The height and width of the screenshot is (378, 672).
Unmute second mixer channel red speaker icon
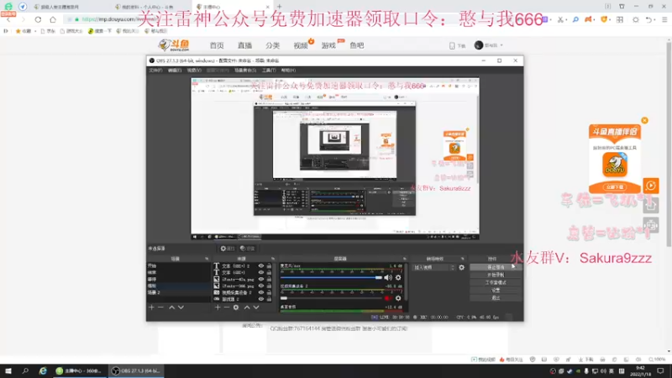pyautogui.click(x=388, y=298)
